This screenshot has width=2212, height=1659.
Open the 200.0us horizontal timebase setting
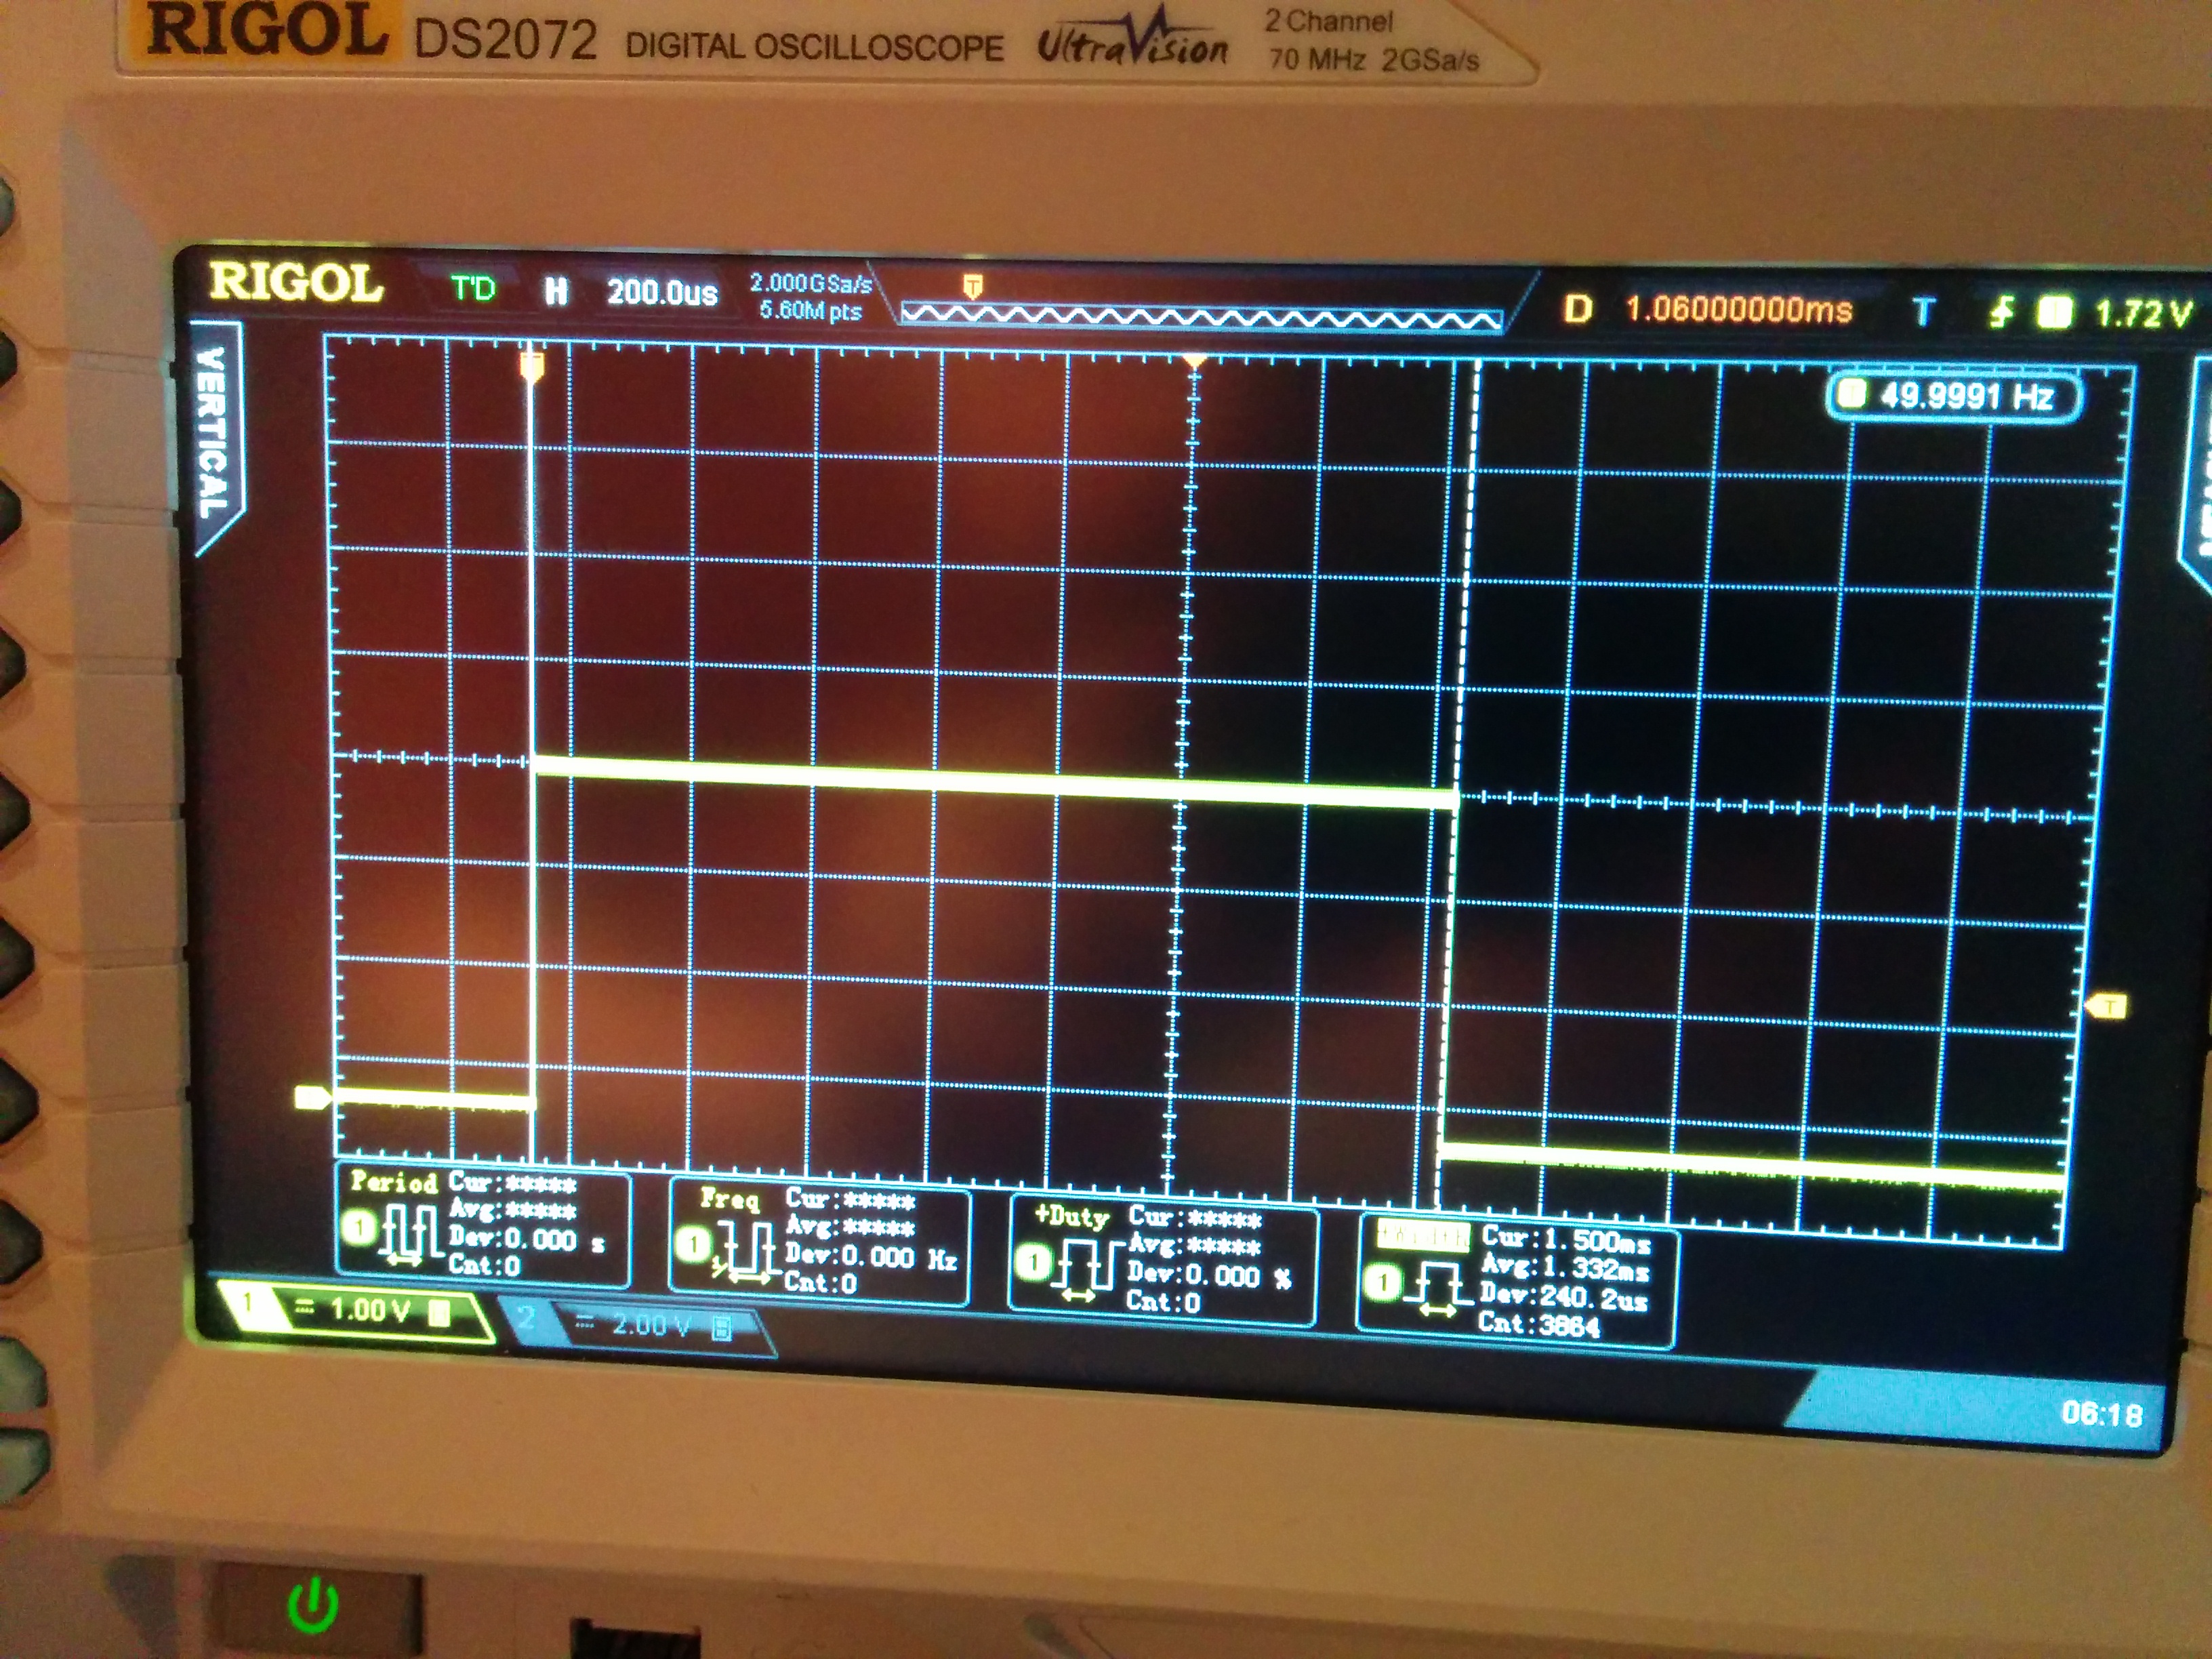[662, 292]
